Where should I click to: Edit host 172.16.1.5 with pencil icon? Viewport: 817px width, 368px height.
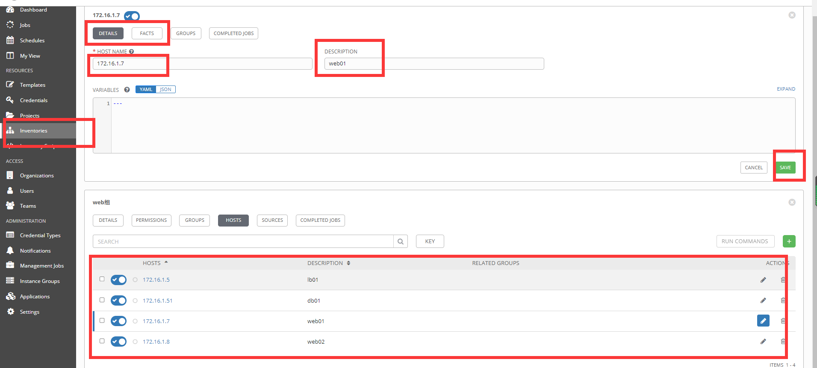pos(763,280)
